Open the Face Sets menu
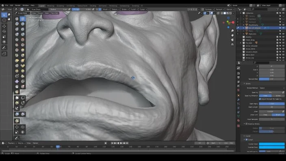 click(x=55, y=13)
